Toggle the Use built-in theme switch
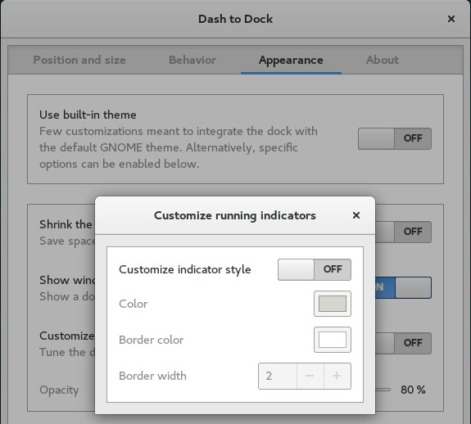 click(x=394, y=138)
